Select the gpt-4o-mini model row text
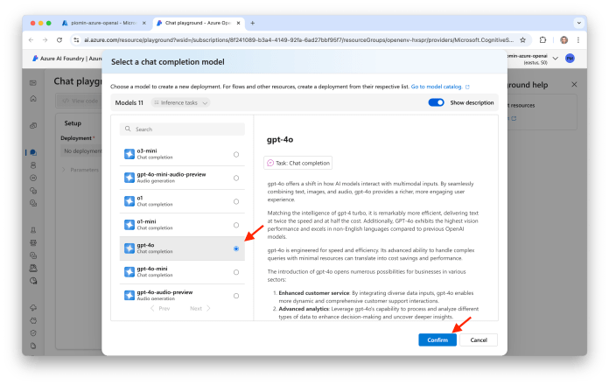This screenshot has height=385, width=609. point(152,269)
